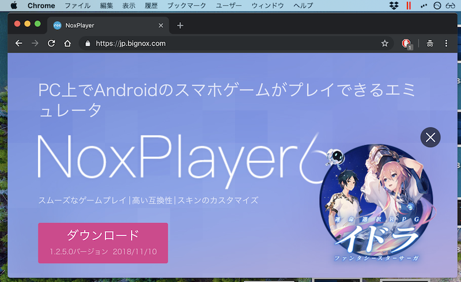Click the incognito profile icon
The width and height of the screenshot is (461, 282).
click(430, 44)
